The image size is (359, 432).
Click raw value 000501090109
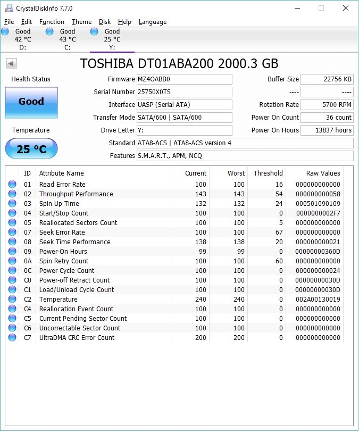318,204
